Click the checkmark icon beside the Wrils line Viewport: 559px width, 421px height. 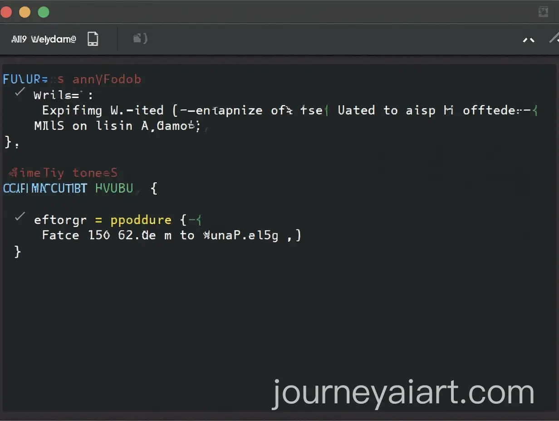[x=19, y=92]
